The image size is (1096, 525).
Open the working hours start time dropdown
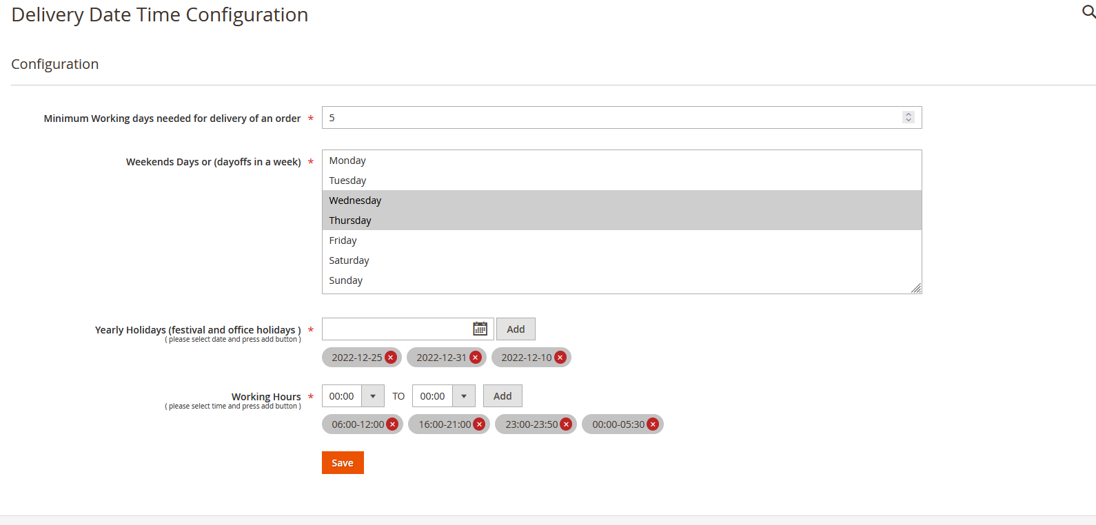click(x=373, y=396)
